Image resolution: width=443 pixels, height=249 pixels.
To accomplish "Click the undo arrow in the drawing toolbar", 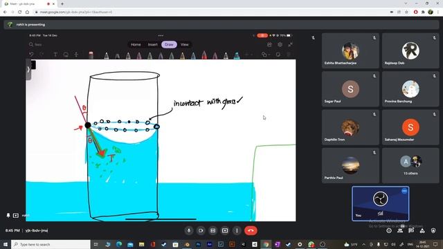I will tap(31, 54).
